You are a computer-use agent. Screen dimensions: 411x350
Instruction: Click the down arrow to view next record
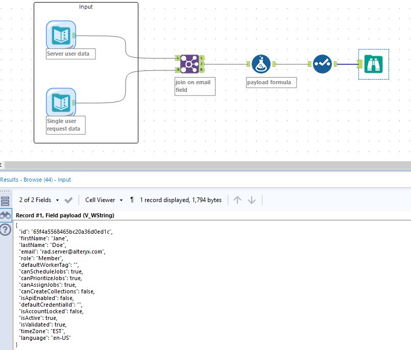[x=252, y=200]
